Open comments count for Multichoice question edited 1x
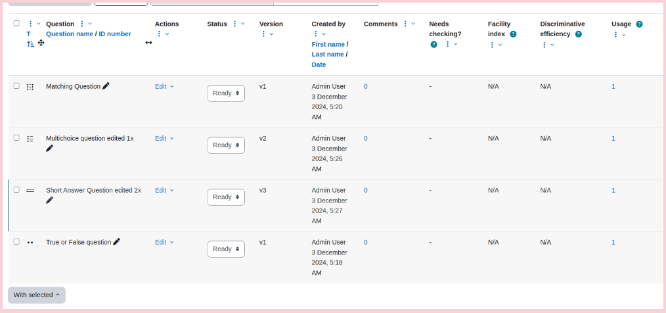This screenshot has width=666, height=313. pyautogui.click(x=366, y=138)
